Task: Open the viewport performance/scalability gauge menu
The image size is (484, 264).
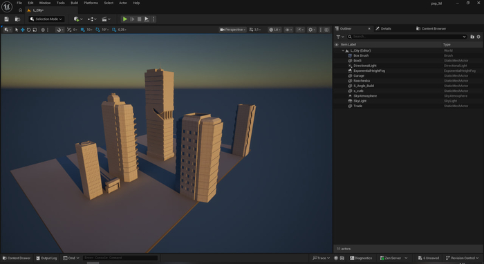Action: 300,30
